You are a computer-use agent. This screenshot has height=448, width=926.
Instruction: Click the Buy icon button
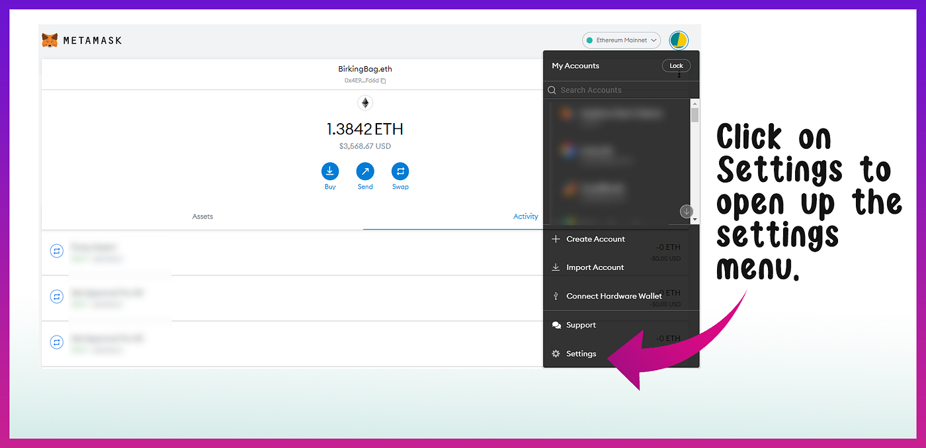[x=330, y=171]
